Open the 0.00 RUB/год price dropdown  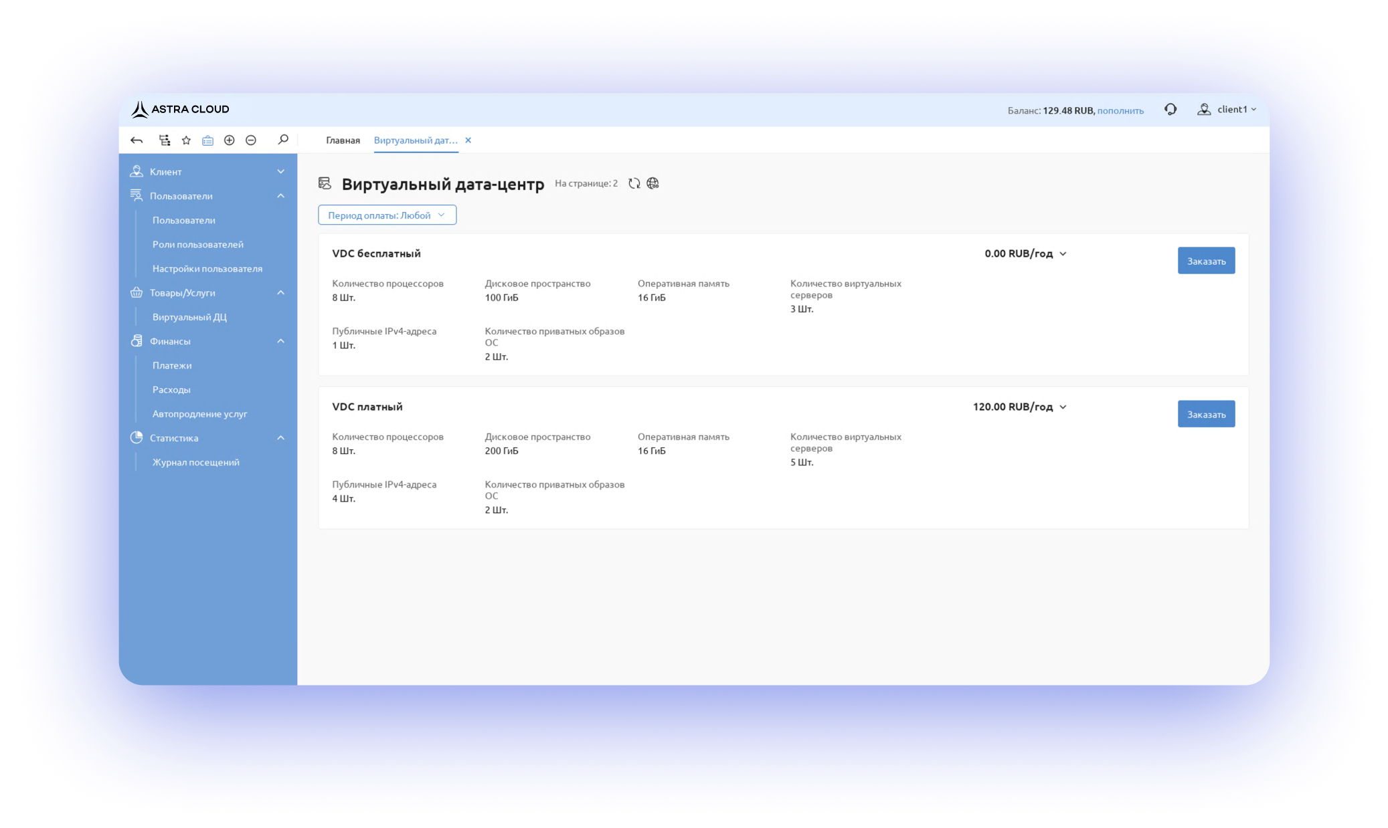pos(1025,253)
